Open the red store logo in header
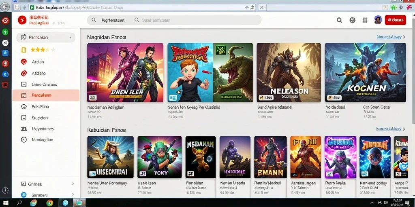This screenshot has width=415, height=207. point(22,20)
